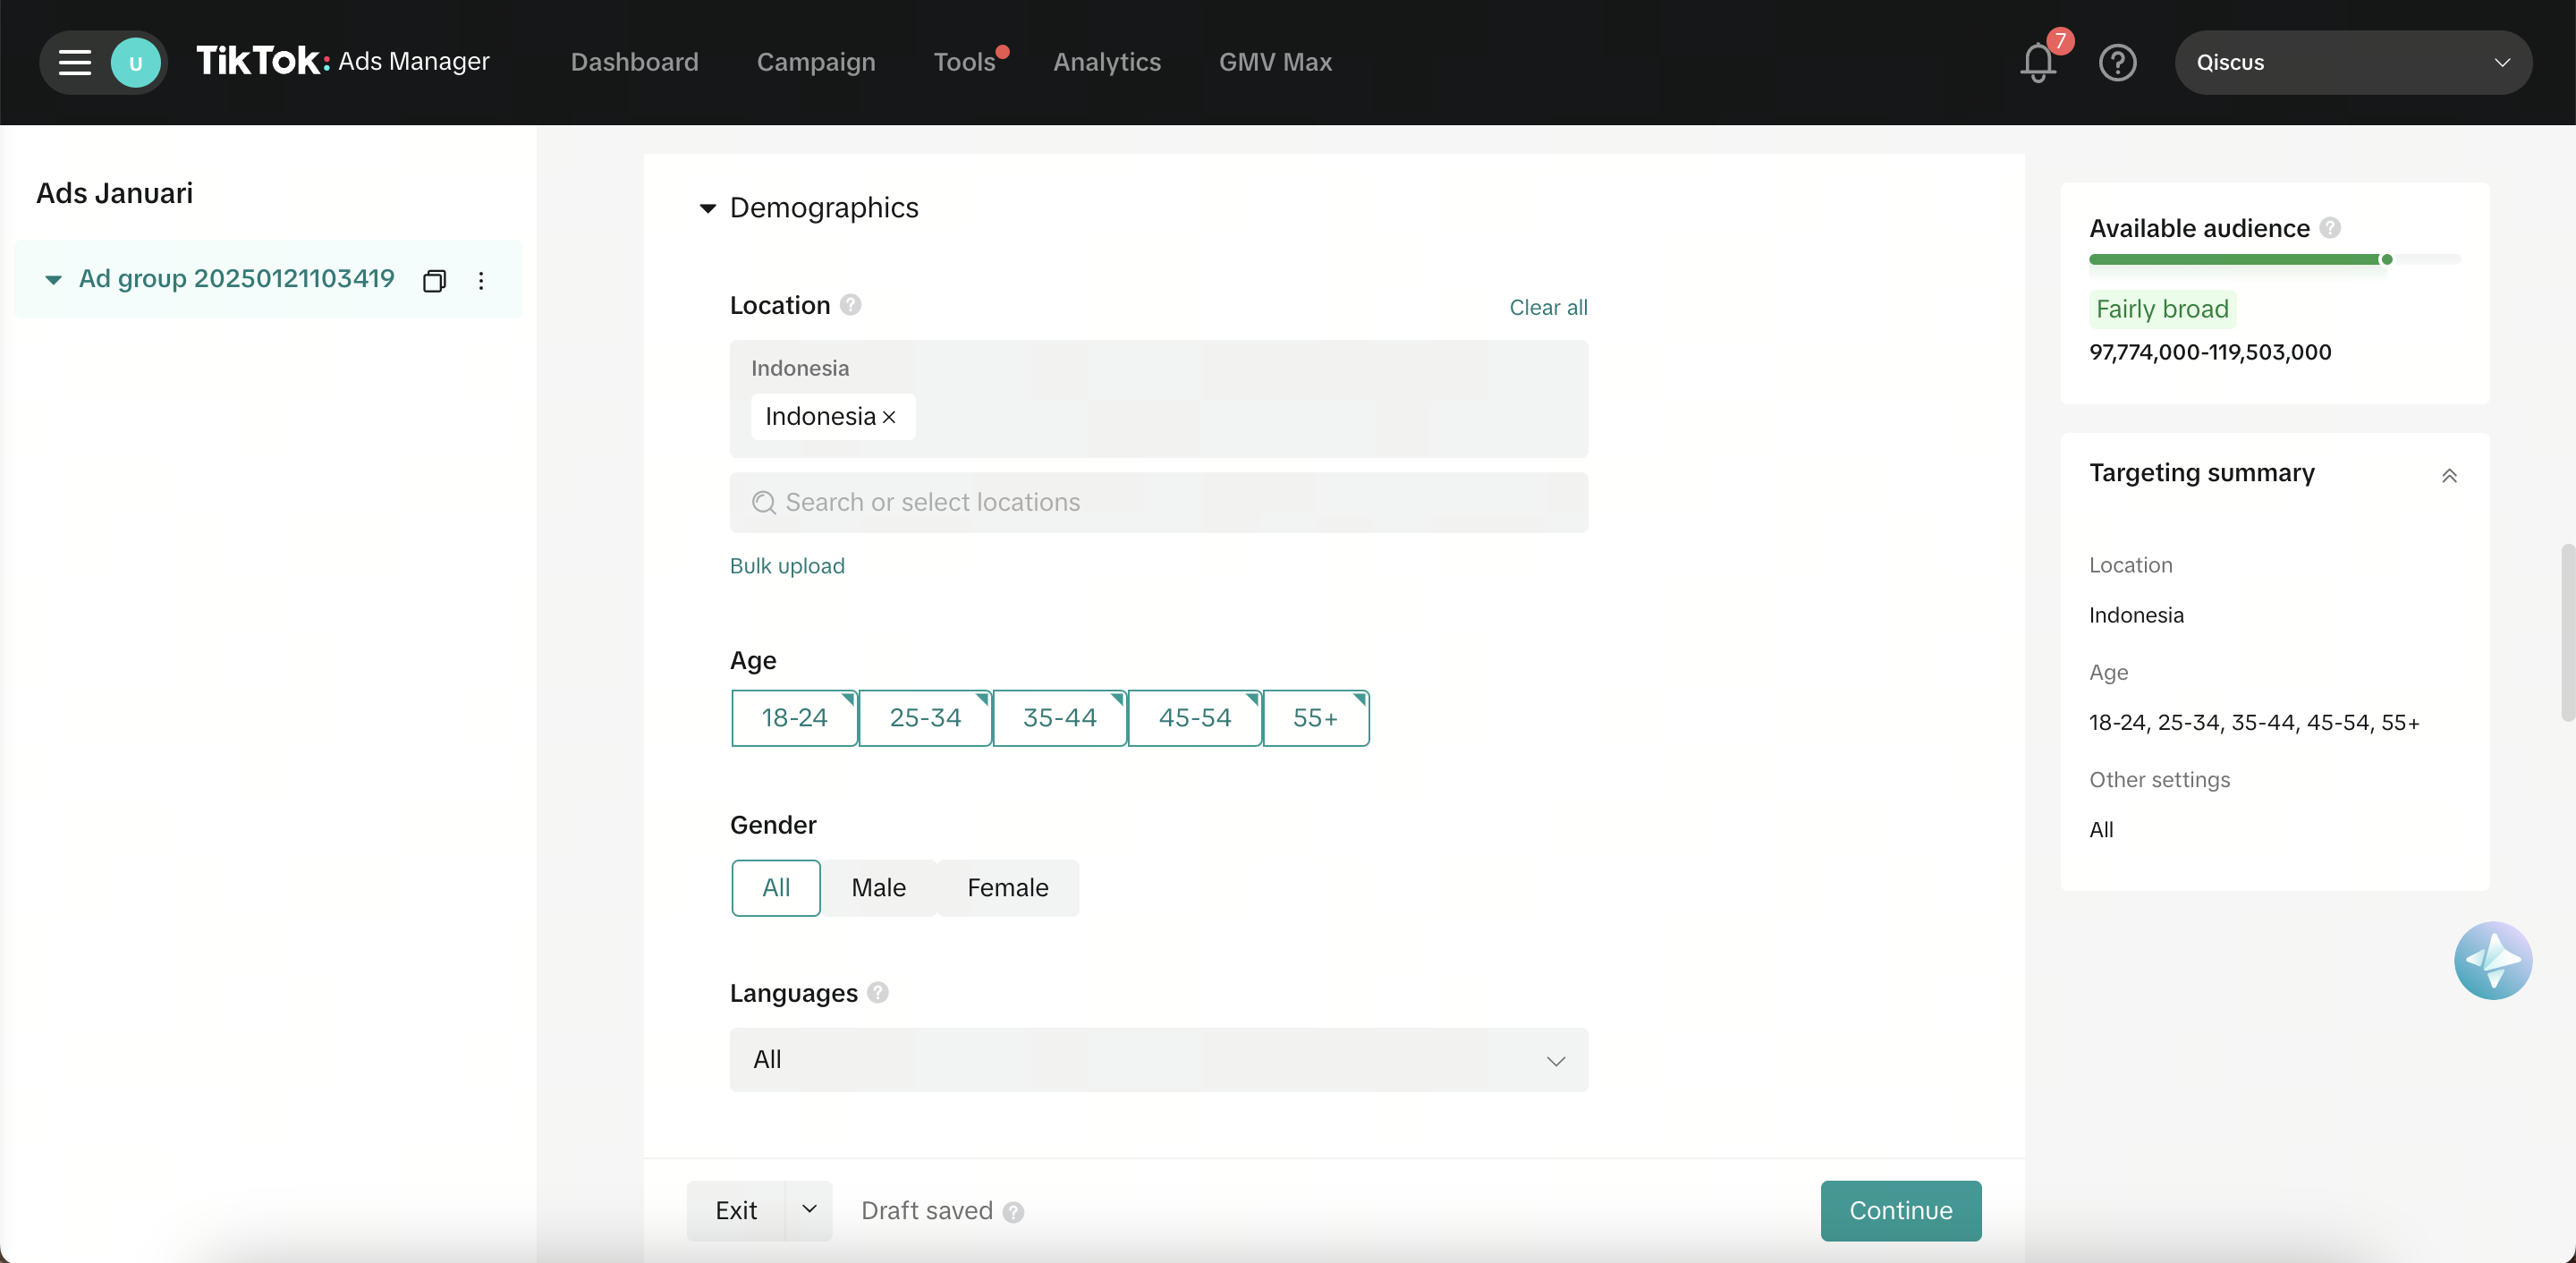Screen dimensions: 2576x1263
Task: Duplicate the ad group with copy icon
Action: tap(433, 281)
